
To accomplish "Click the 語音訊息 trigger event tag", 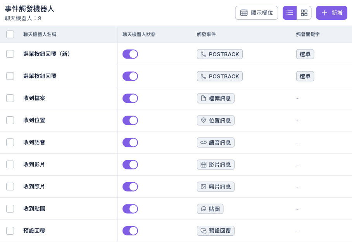I will (216, 143).
